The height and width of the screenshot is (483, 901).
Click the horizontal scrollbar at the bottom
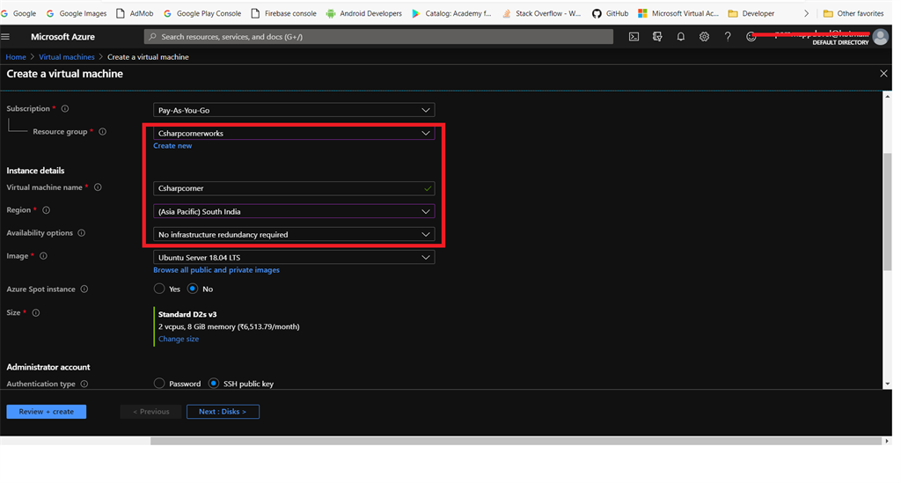pyautogui.click(x=516, y=441)
